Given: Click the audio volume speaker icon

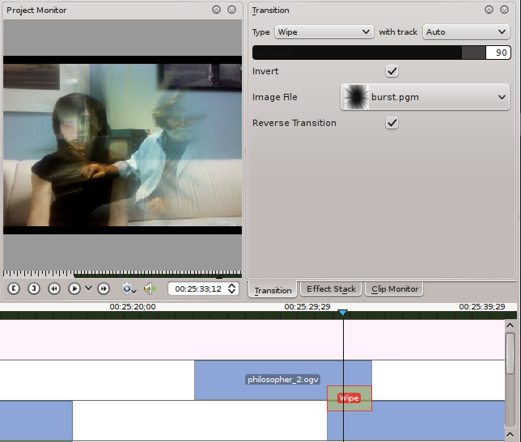Looking at the screenshot, I should click(x=150, y=288).
